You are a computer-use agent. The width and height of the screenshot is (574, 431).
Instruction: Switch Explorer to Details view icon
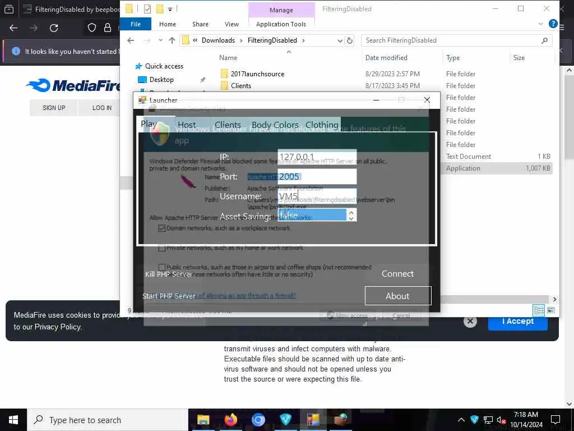click(x=539, y=310)
